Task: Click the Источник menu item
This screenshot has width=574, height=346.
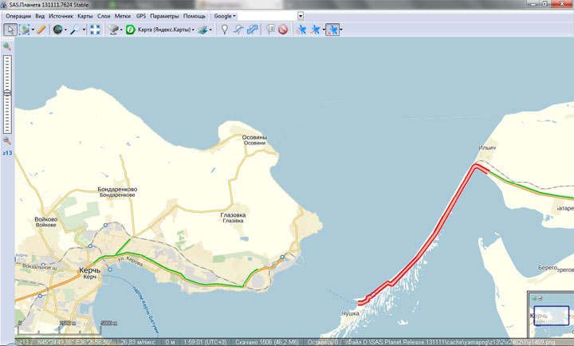Action: tap(60, 16)
